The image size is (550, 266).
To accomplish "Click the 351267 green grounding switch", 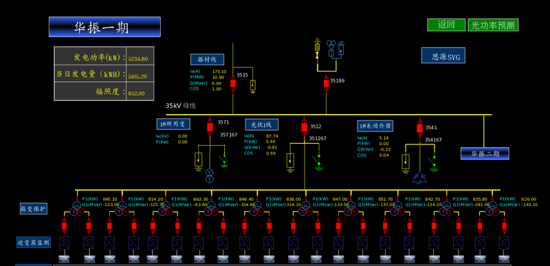I will (318, 162).
